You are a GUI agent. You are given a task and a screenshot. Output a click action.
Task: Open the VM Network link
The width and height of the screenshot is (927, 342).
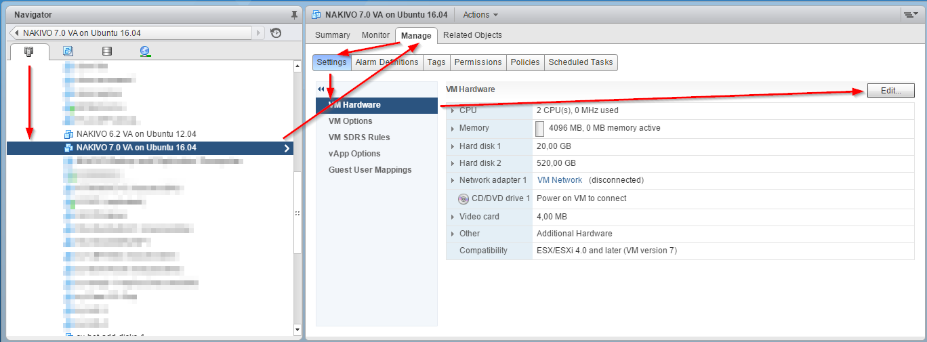(559, 180)
